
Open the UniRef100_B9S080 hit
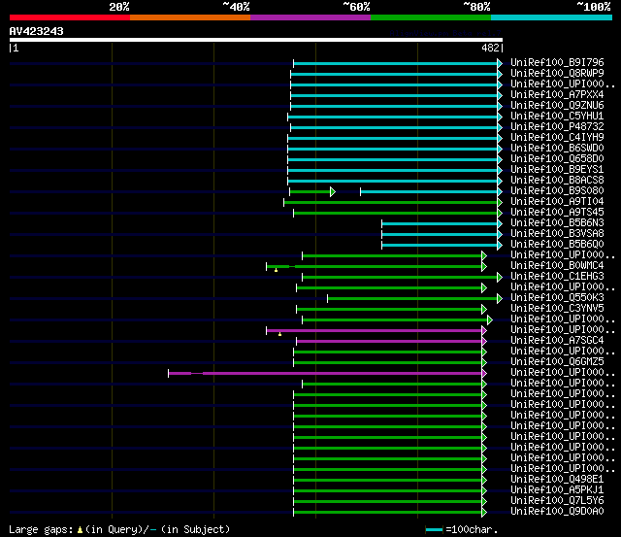(557, 191)
